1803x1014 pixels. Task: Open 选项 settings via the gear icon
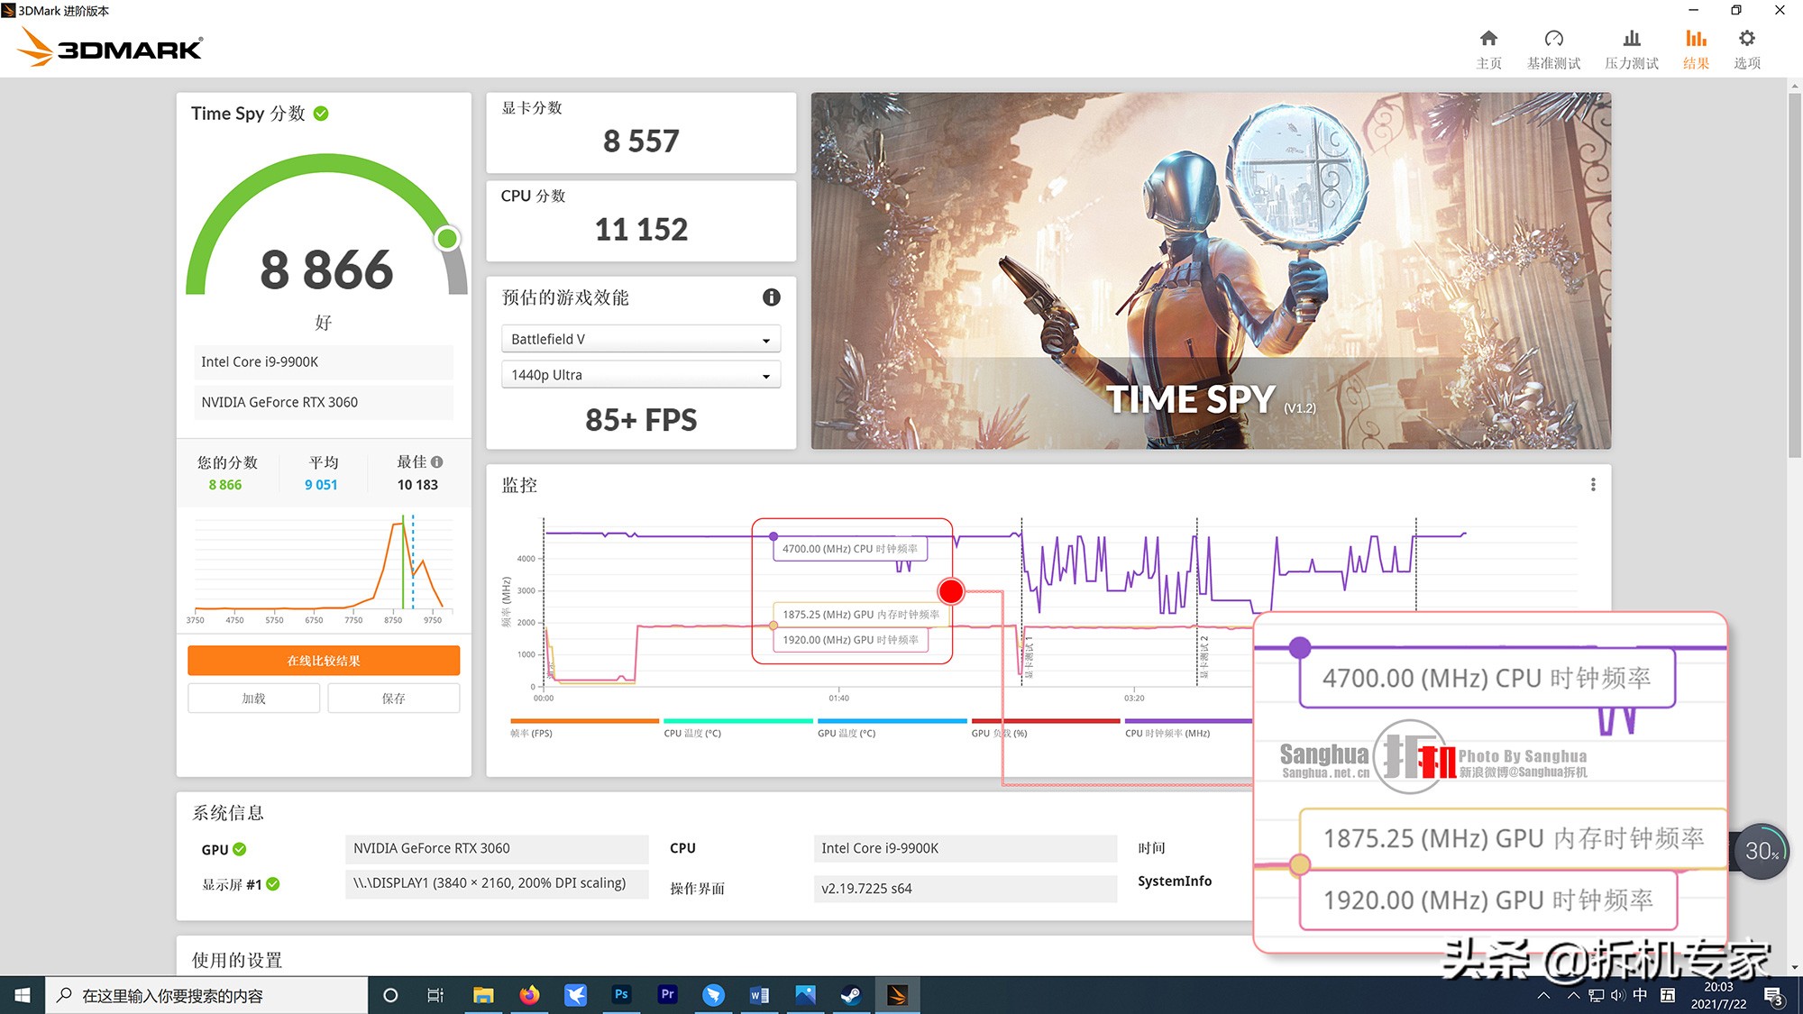(x=1746, y=41)
